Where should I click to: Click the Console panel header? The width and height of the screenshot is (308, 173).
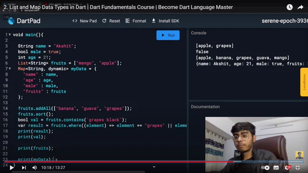click(198, 33)
